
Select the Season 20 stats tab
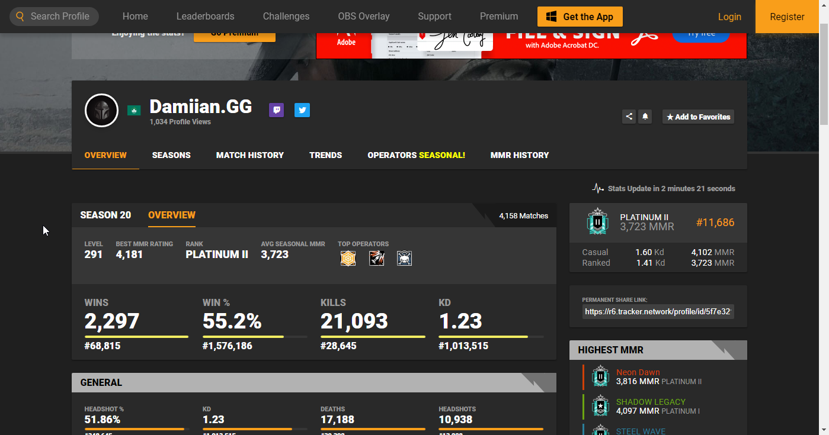[105, 215]
